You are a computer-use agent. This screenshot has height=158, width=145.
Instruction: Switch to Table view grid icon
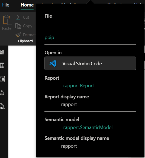pyautogui.click(x=2, y=65)
